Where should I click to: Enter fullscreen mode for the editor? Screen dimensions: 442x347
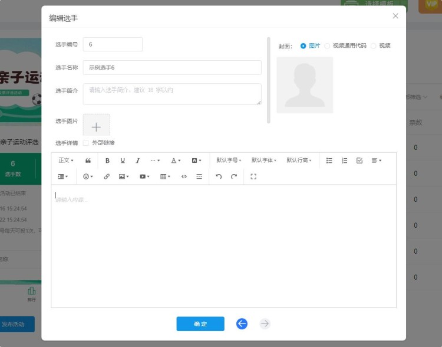pos(253,176)
